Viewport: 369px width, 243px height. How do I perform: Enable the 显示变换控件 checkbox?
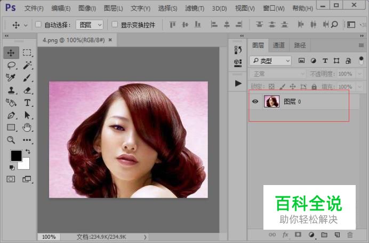tap(115, 24)
